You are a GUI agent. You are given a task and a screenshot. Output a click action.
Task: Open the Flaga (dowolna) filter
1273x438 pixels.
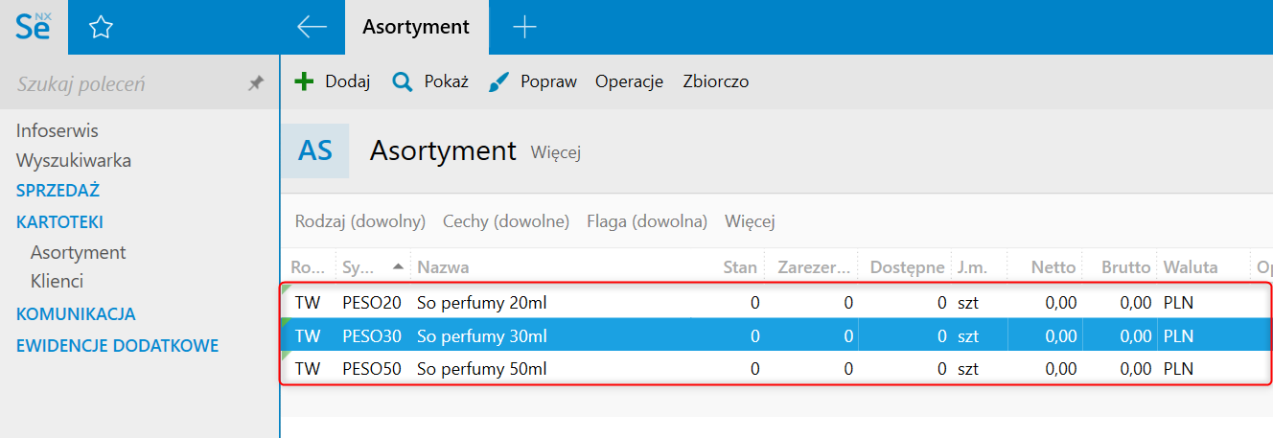tap(646, 221)
